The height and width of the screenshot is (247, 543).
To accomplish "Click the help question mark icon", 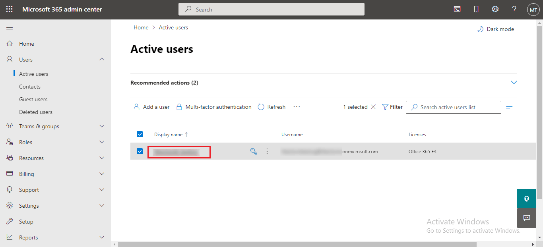I will [514, 9].
